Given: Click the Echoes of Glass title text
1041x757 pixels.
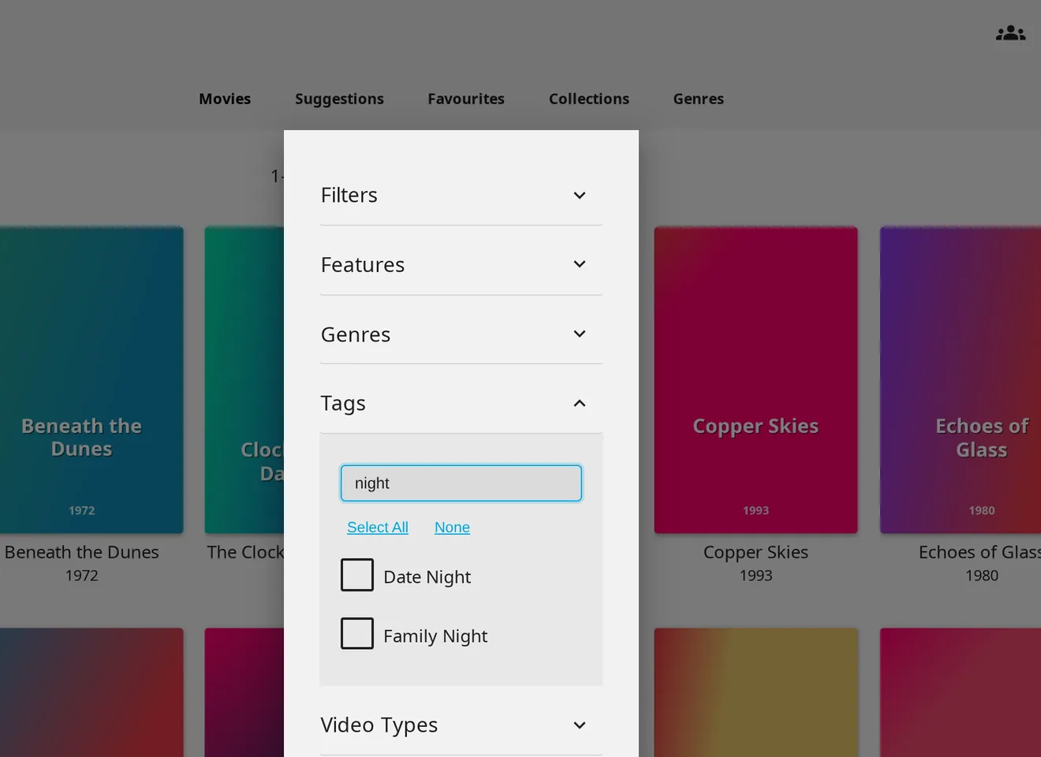Looking at the screenshot, I should [x=979, y=552].
